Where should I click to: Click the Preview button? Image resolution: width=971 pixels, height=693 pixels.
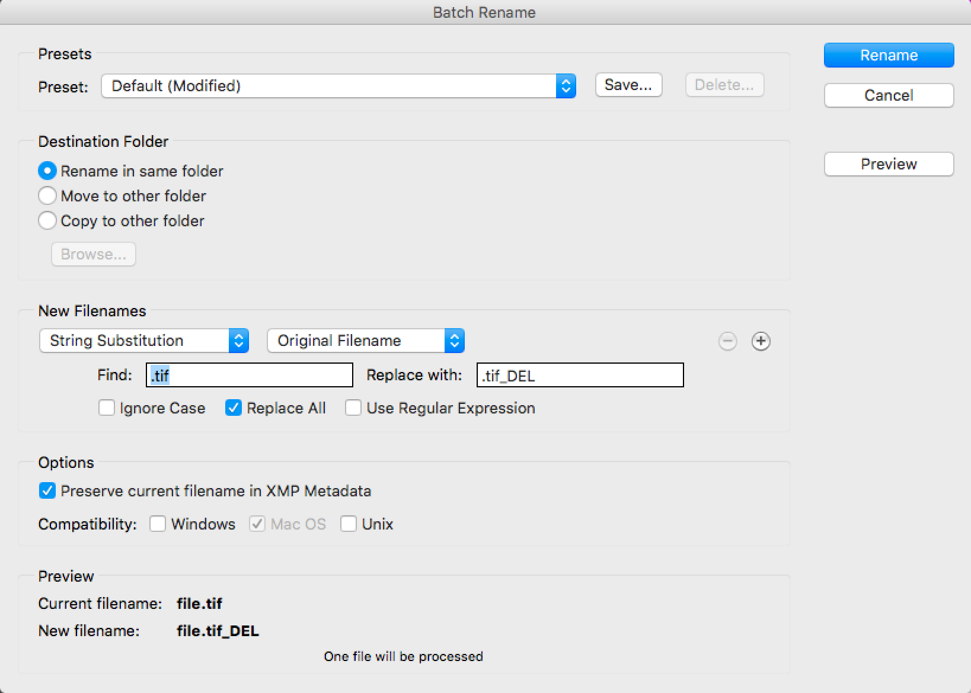[x=888, y=164]
